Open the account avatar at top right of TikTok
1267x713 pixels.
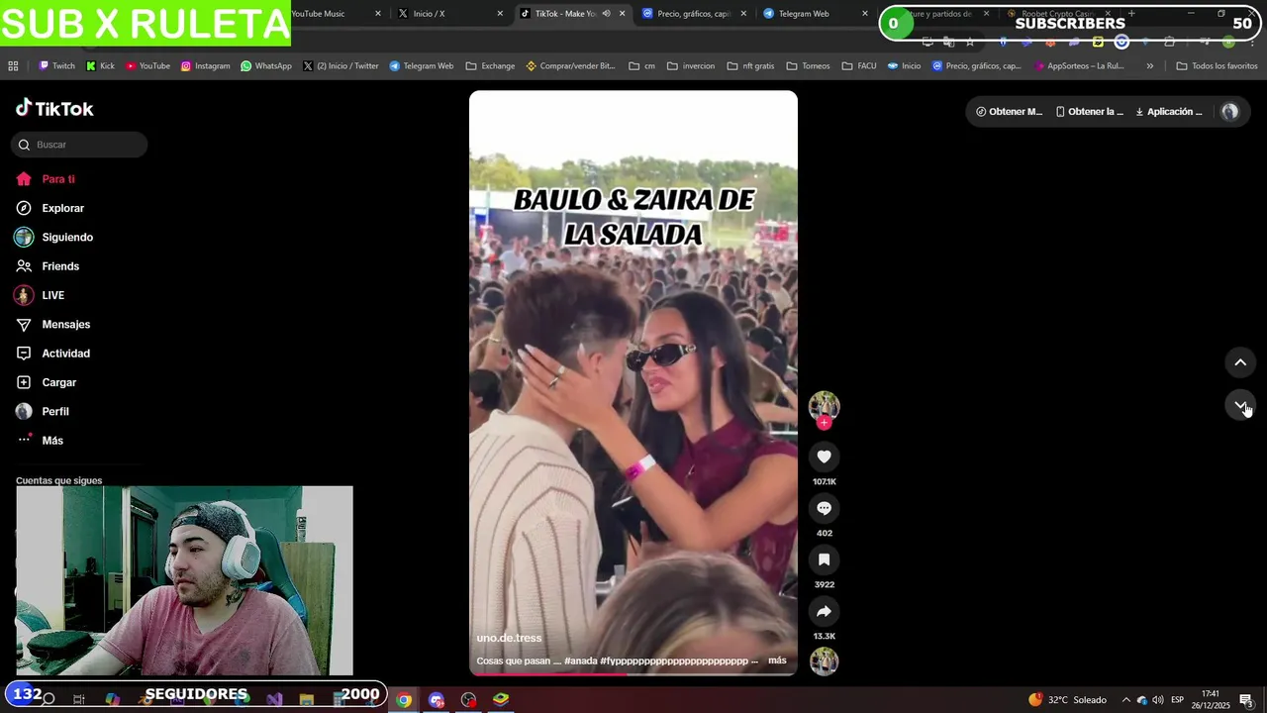1229,112
